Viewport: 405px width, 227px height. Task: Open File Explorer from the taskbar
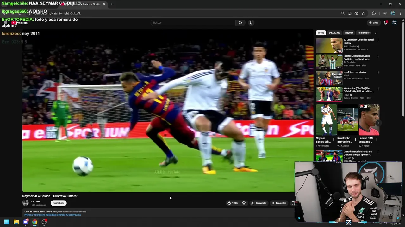[x=16, y=222]
